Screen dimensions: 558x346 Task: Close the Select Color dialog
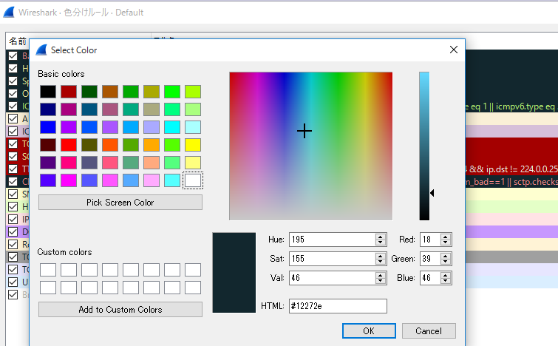(x=453, y=50)
